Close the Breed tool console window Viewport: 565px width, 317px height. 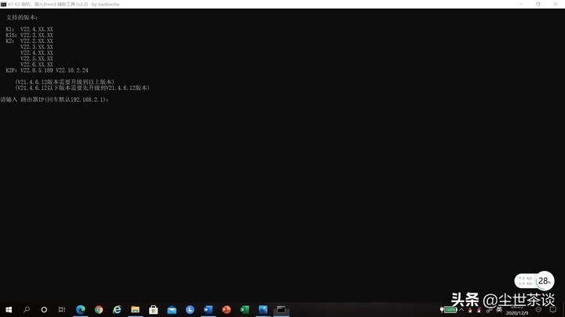556,5
